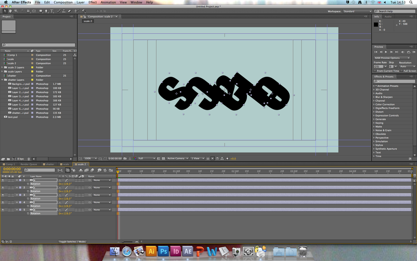Select the Zoom tool in toolbar
This screenshot has width=417, height=261.
click(x=16, y=11)
